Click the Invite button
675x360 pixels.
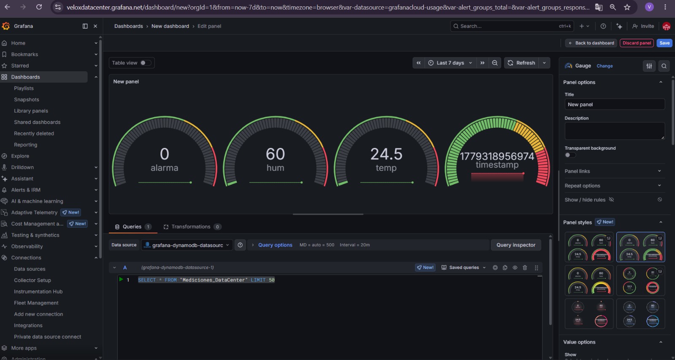point(643,26)
